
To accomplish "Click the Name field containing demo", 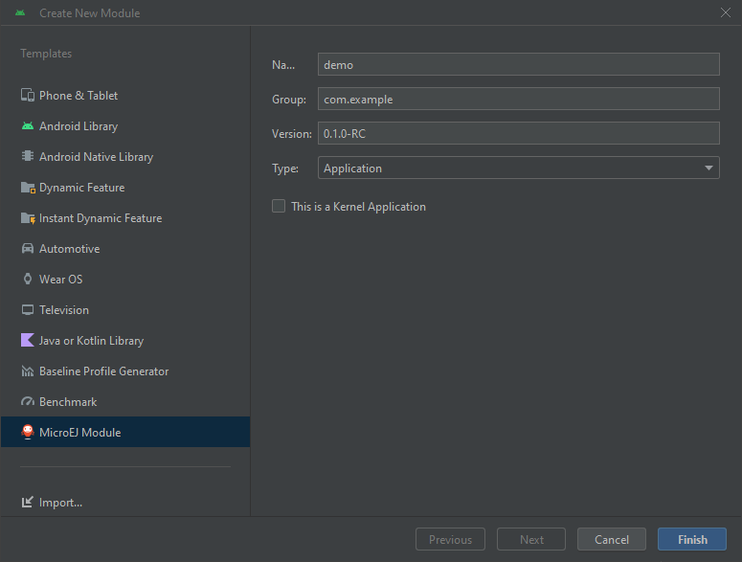I will (x=518, y=64).
